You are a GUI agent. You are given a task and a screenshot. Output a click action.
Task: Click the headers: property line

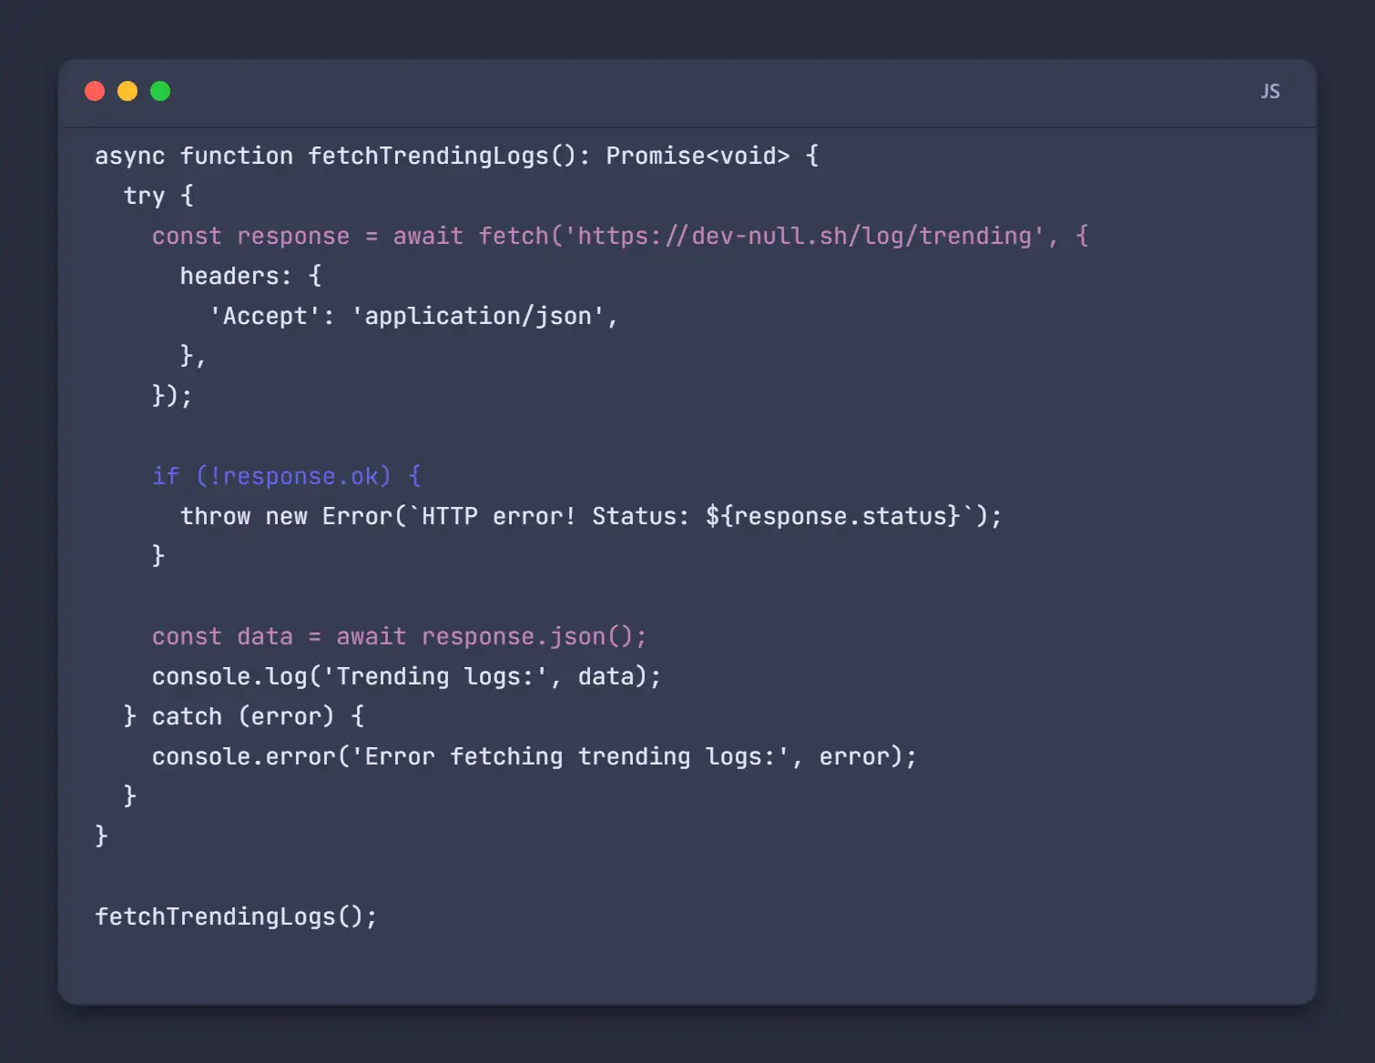(x=250, y=276)
